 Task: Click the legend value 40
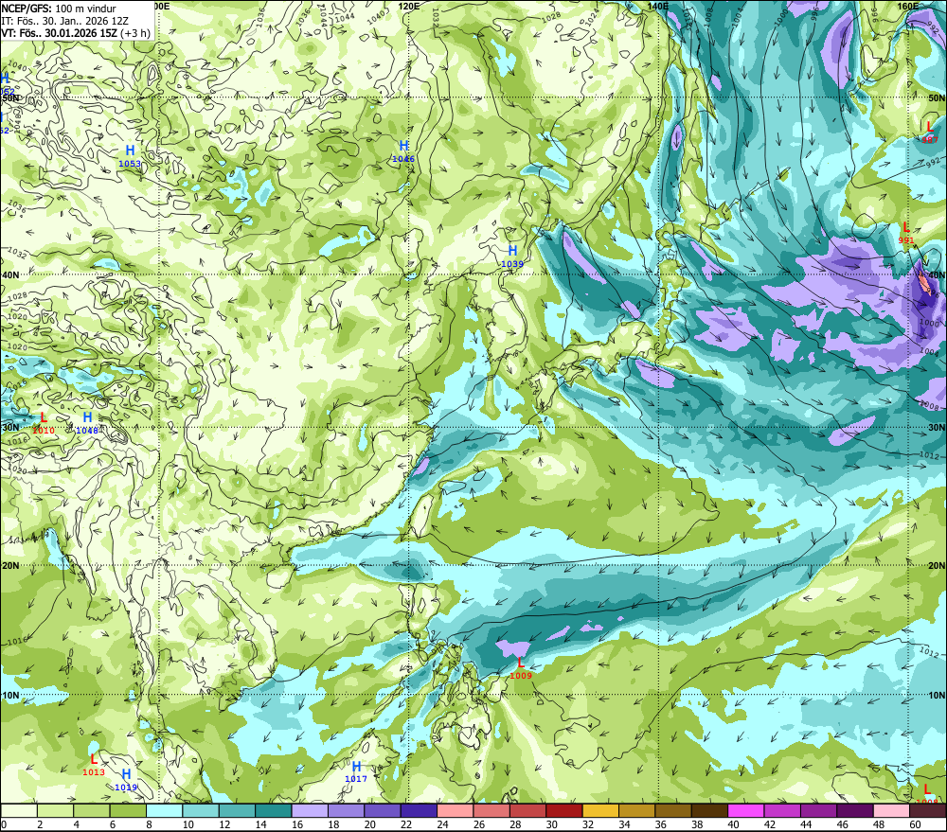click(733, 824)
